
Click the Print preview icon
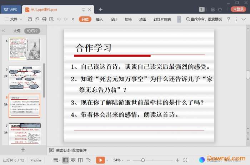tap(51, 19)
